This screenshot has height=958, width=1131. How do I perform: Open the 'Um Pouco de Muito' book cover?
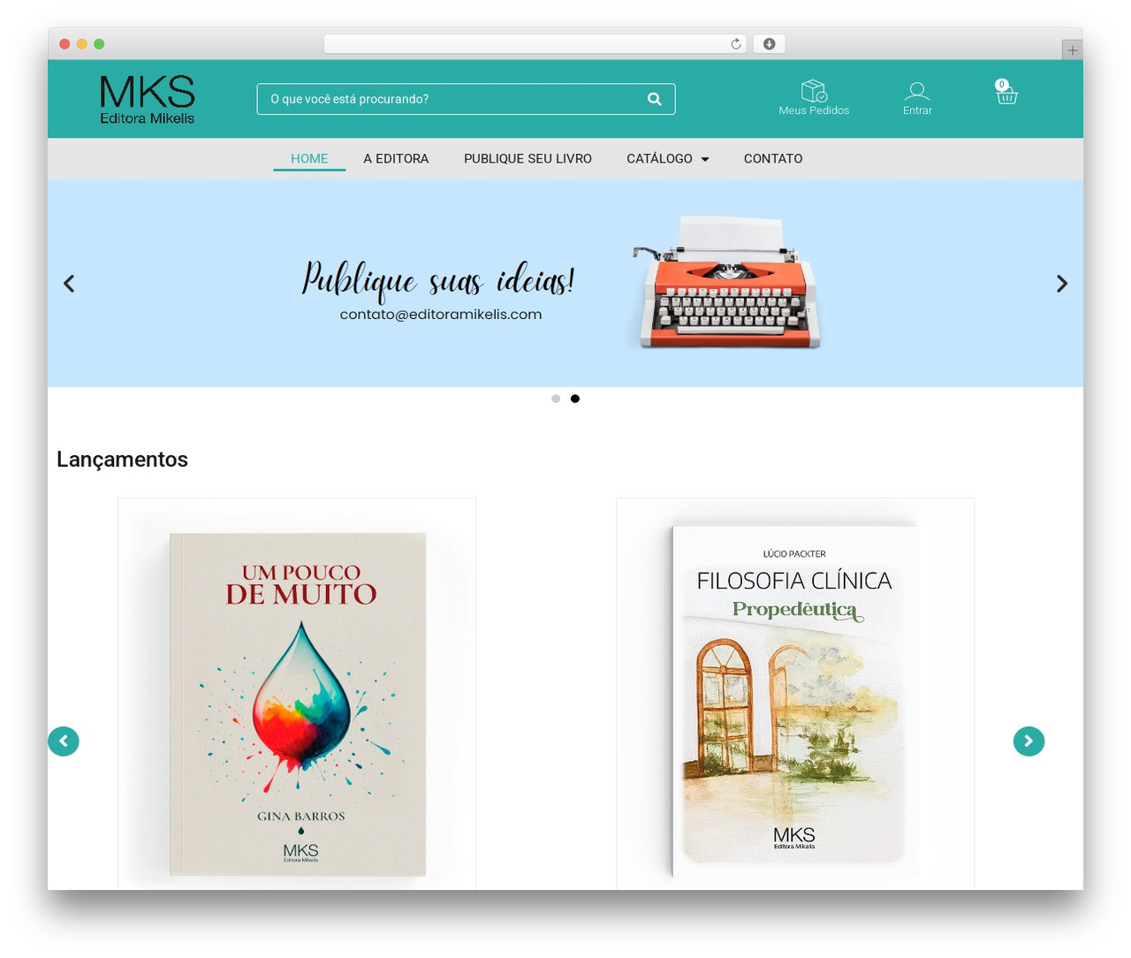click(x=298, y=703)
